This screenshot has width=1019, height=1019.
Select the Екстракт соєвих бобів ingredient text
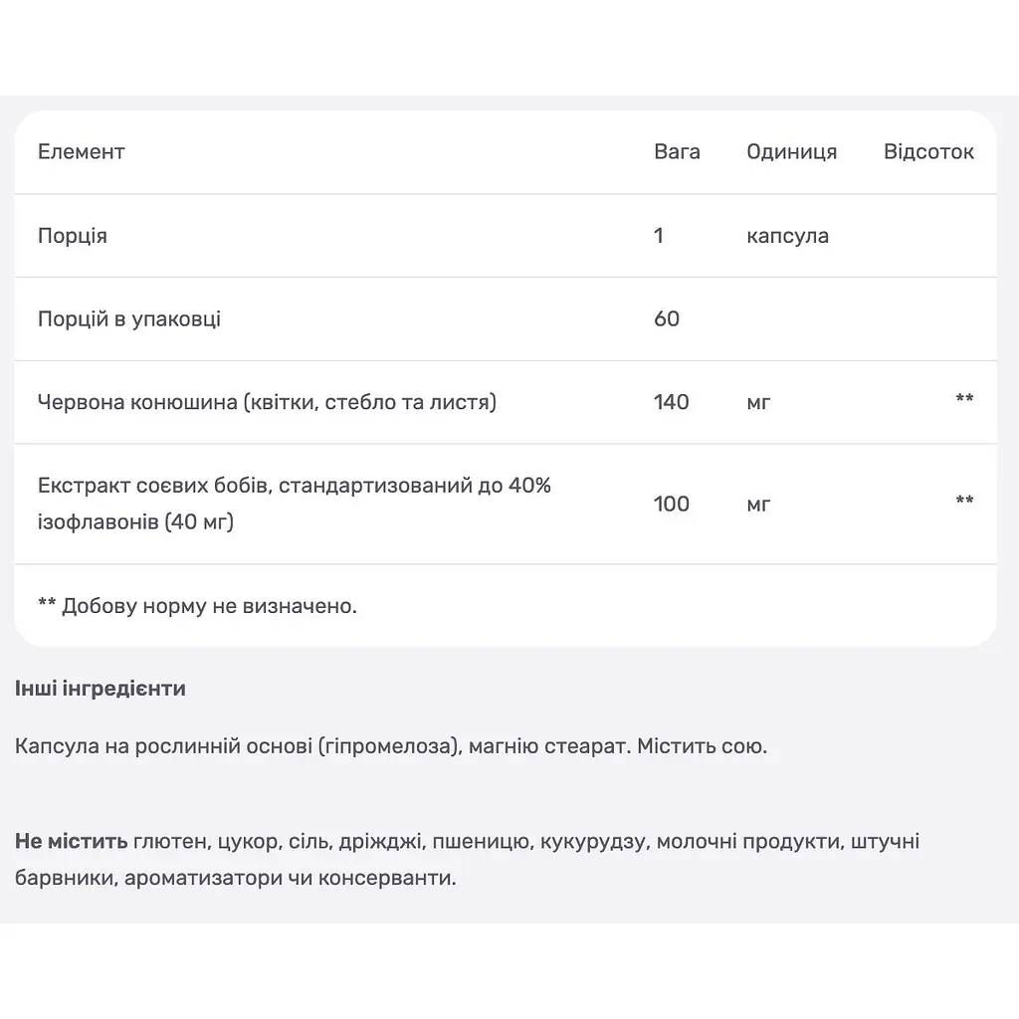(295, 503)
